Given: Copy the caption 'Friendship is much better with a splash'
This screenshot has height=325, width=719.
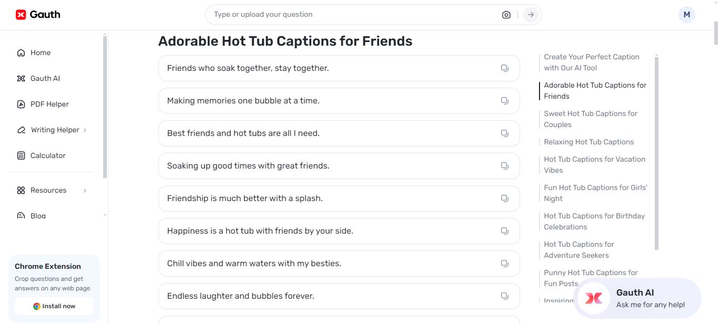Looking at the screenshot, I should click(504, 198).
